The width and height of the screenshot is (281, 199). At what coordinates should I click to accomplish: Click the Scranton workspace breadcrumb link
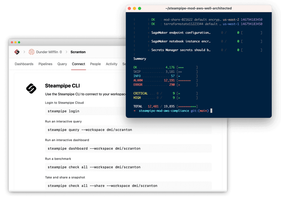pyautogui.click(x=78, y=52)
